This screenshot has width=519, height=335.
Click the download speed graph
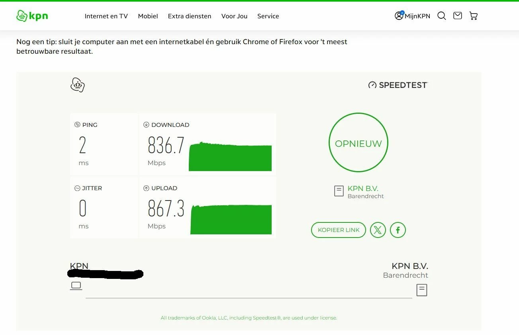pyautogui.click(x=230, y=156)
